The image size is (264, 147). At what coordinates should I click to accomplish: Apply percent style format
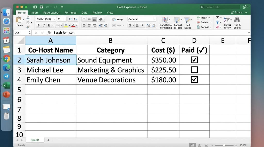click(137, 25)
